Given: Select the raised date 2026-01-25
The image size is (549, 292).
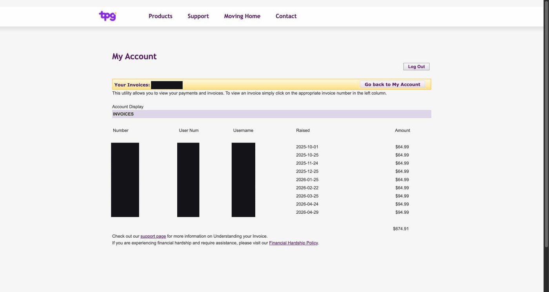Looking at the screenshot, I should click(x=307, y=180).
